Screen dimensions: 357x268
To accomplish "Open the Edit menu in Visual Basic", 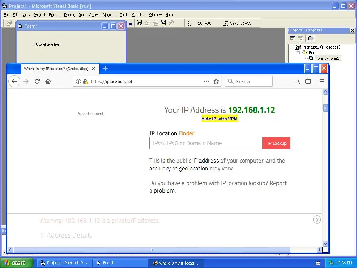I will [x=16, y=15].
